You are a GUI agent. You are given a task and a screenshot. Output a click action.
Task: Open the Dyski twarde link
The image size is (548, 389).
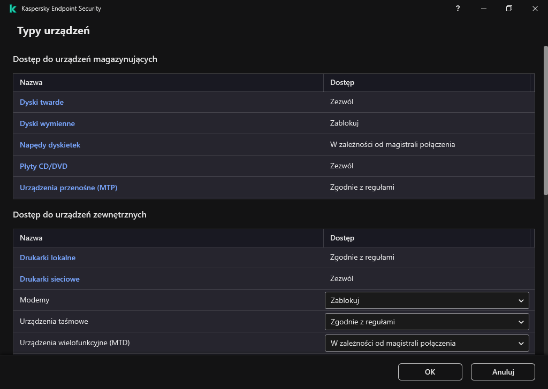coord(42,102)
